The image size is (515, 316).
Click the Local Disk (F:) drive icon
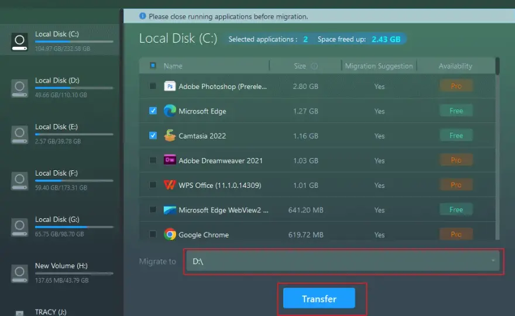coord(19,181)
